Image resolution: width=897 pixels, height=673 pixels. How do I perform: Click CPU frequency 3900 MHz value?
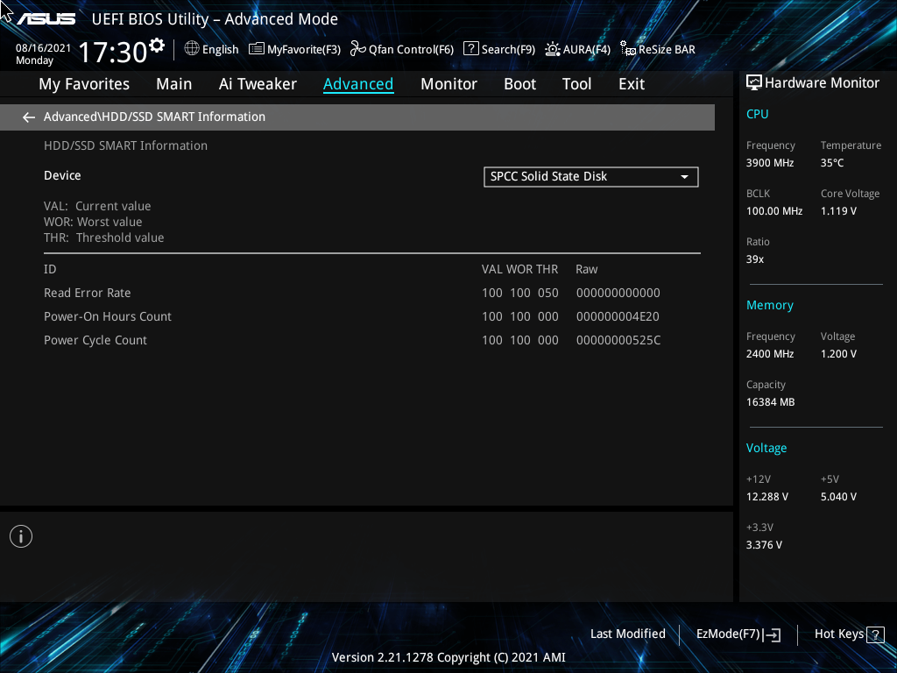click(x=769, y=163)
